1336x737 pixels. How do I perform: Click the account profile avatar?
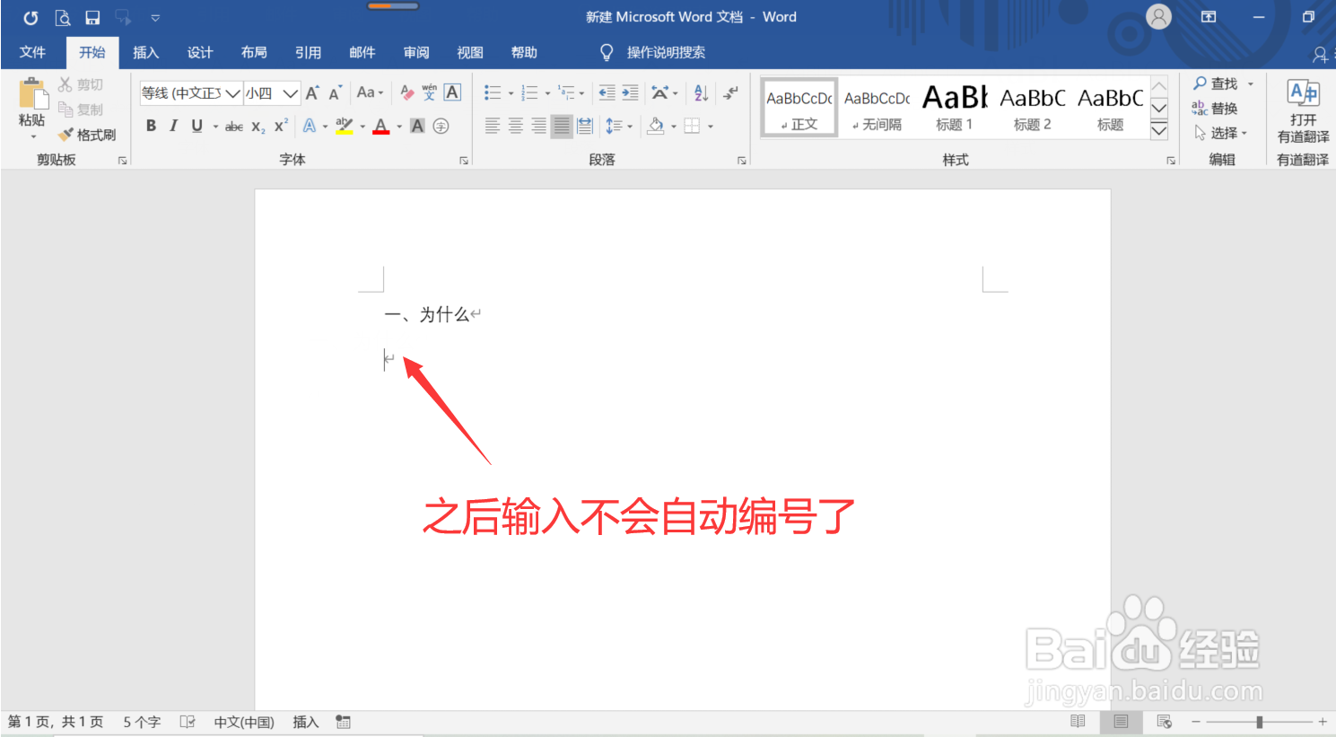[1159, 17]
